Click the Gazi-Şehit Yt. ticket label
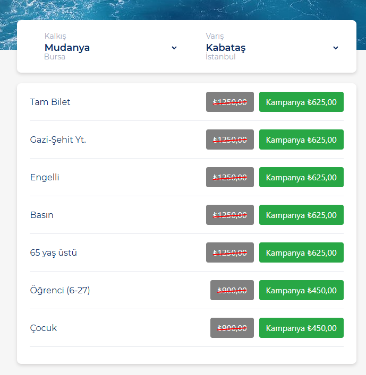The height and width of the screenshot is (375, 366). point(58,139)
